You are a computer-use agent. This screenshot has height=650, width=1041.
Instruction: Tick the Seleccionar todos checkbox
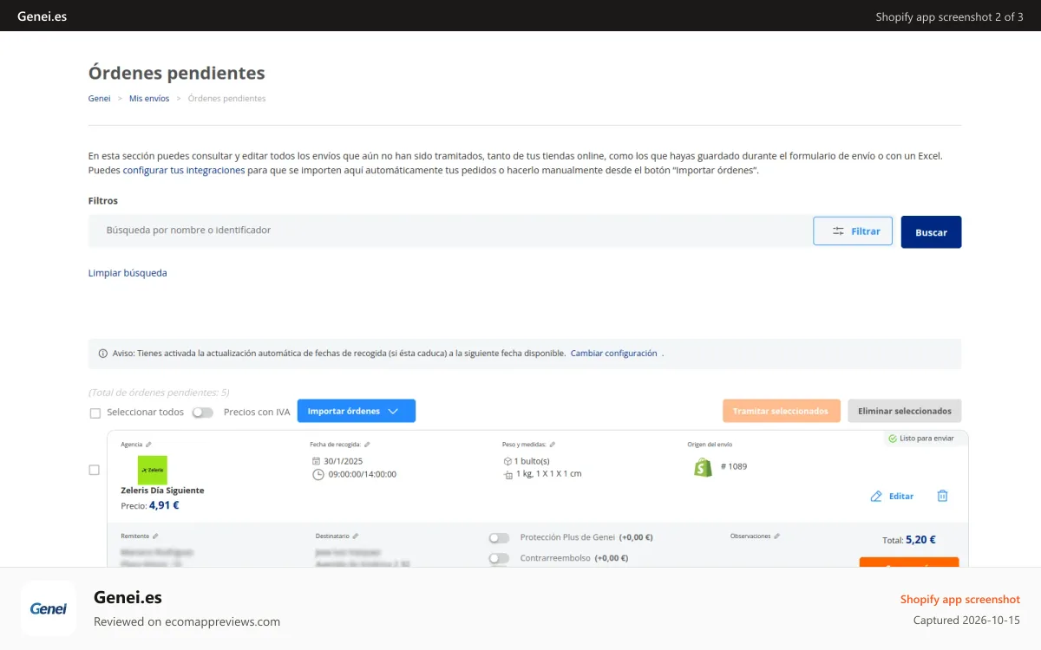coord(95,413)
